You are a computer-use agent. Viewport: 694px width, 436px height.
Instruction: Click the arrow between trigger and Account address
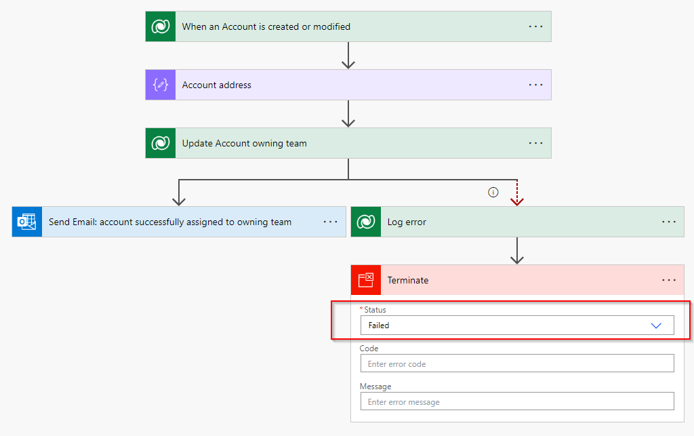point(348,56)
